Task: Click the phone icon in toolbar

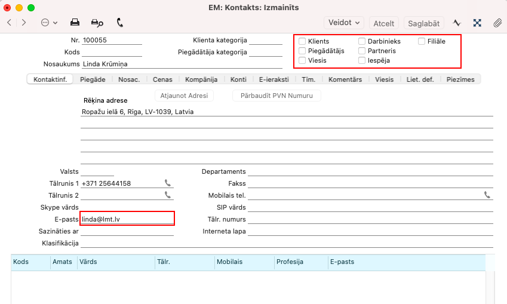Action: tap(119, 23)
